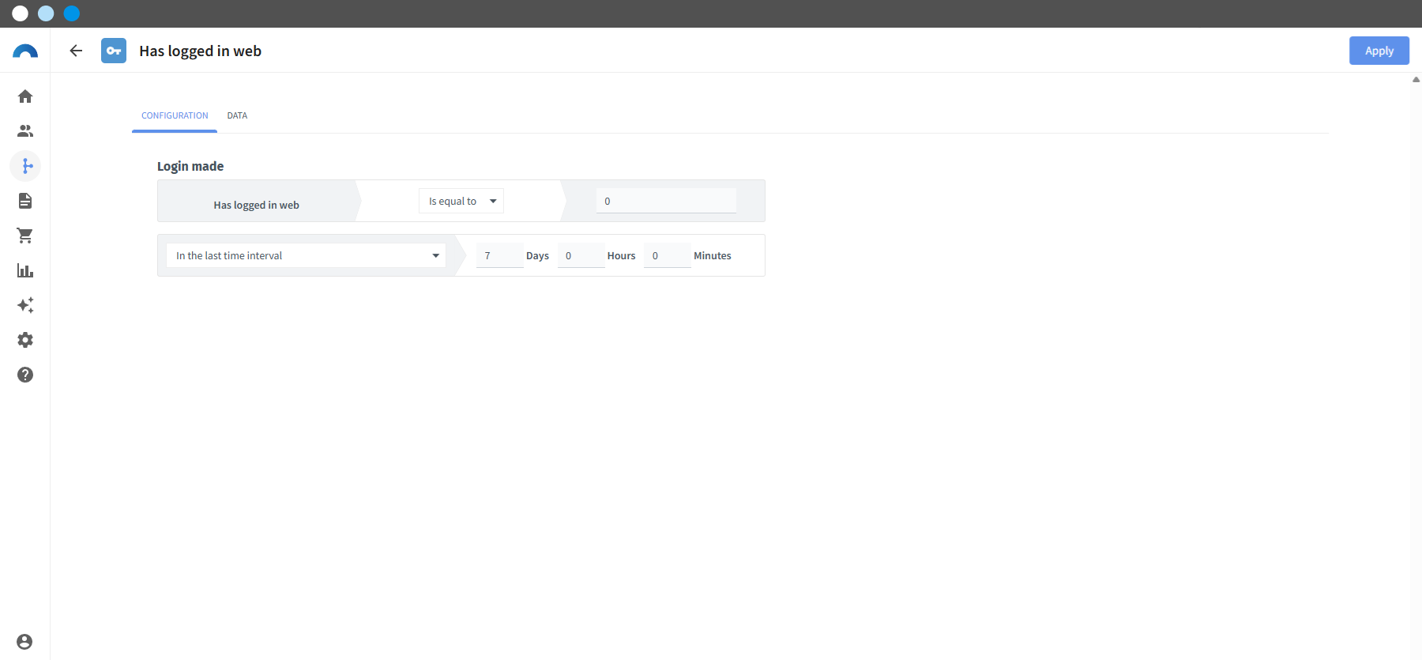This screenshot has width=1422, height=660.
Task: Focus the login count value field
Action: 666,201
